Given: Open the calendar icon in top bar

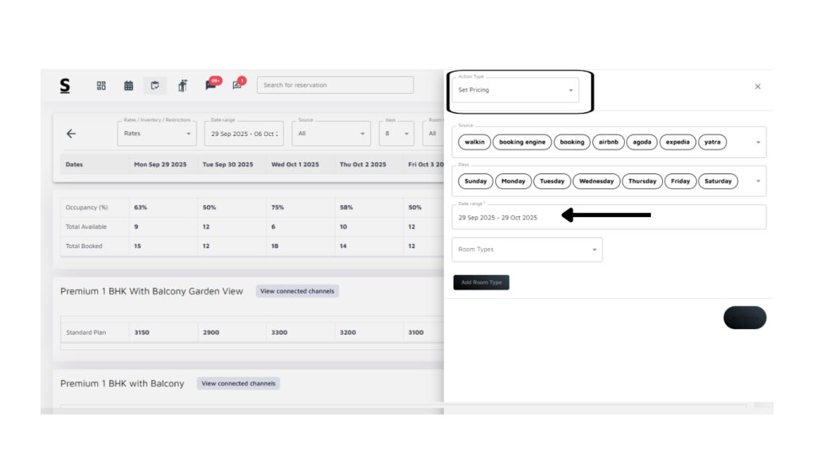Looking at the screenshot, I should [128, 86].
